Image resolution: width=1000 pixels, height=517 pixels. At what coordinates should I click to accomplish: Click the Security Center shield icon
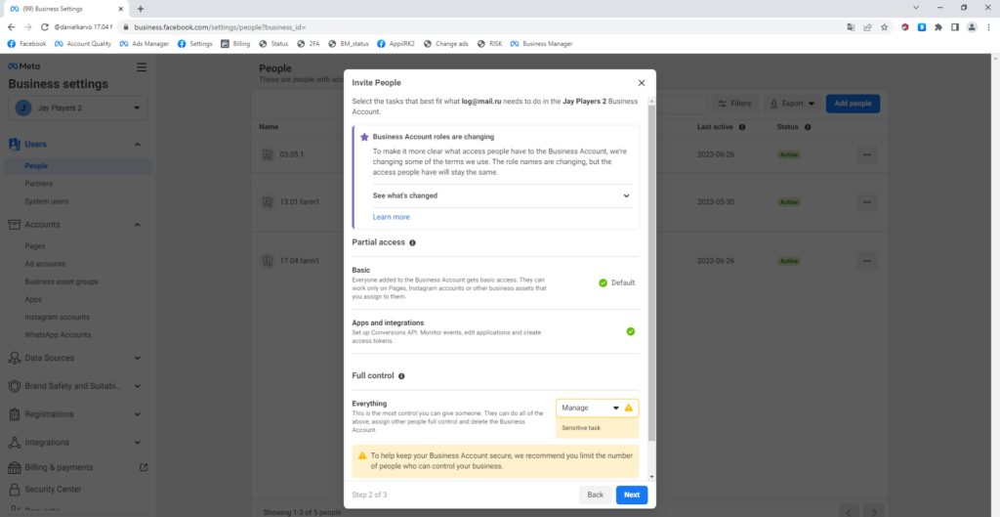(x=15, y=489)
